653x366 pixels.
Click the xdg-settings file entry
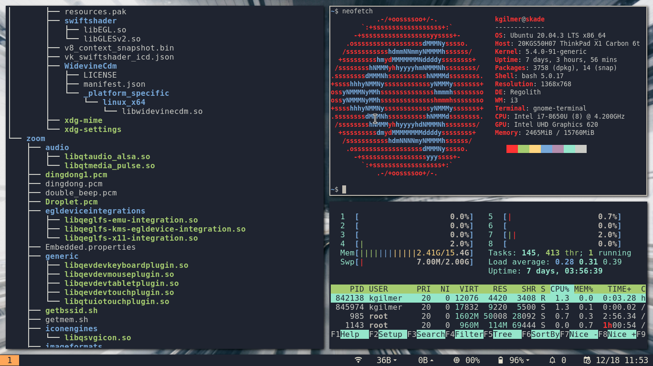tap(93, 130)
